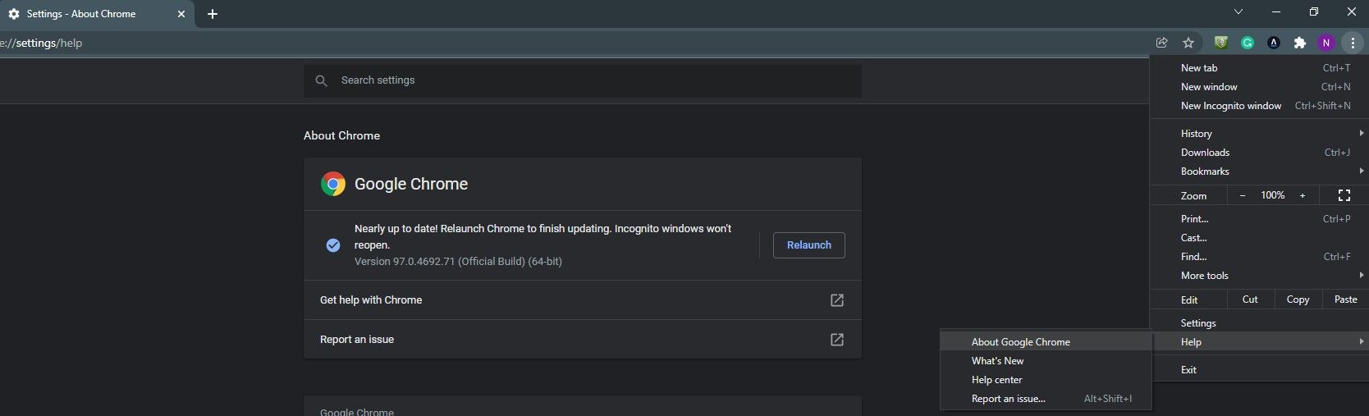Expand the Bookmarks submenu
Screen dimensions: 1369x416
click(1259, 171)
